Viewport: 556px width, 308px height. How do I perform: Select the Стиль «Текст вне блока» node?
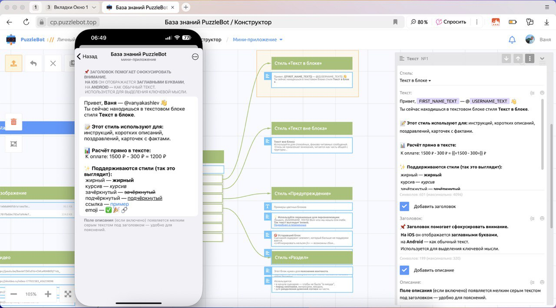(312, 128)
